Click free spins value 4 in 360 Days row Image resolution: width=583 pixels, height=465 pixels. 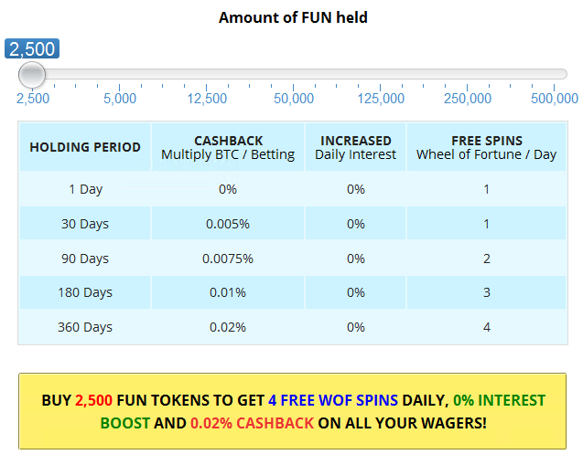click(x=486, y=327)
